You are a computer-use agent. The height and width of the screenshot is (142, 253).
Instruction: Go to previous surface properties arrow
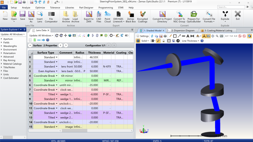pyautogui.click(x=61, y=46)
